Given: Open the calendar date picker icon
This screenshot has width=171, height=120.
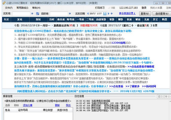Looking at the screenshot, I should pos(105,14).
